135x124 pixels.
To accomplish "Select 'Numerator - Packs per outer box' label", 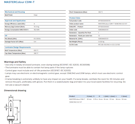I will (81, 35).
